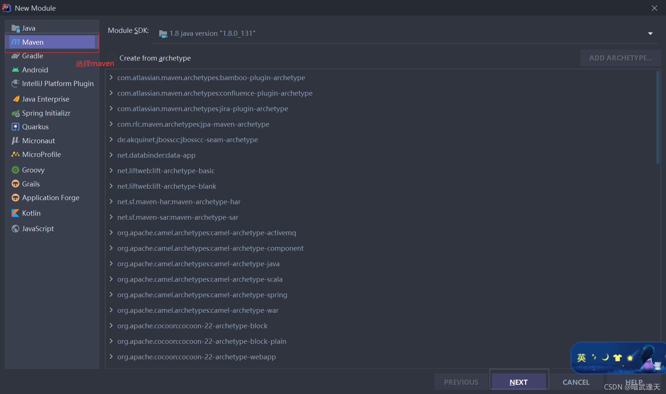The width and height of the screenshot is (666, 394).
Task: Click the NEXT button
Action: pyautogui.click(x=519, y=382)
